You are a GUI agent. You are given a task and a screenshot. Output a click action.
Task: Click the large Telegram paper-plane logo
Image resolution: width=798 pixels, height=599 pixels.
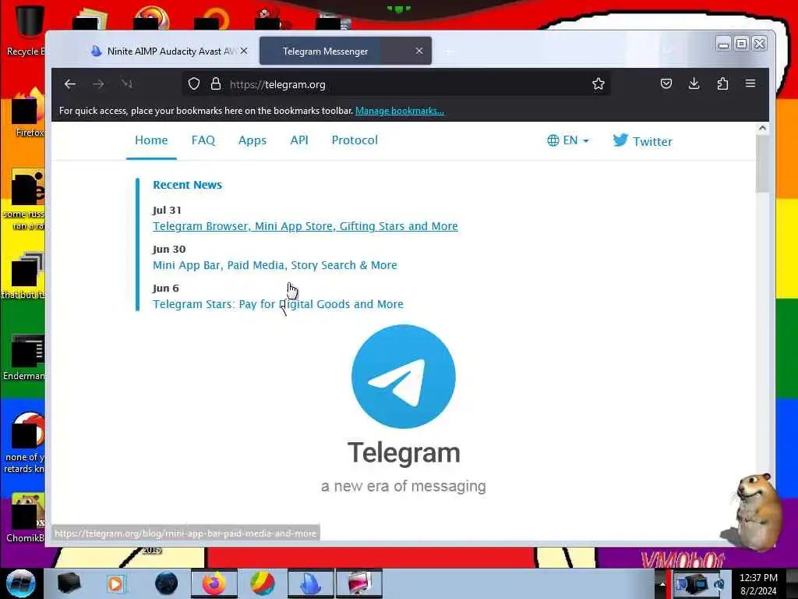(x=404, y=377)
